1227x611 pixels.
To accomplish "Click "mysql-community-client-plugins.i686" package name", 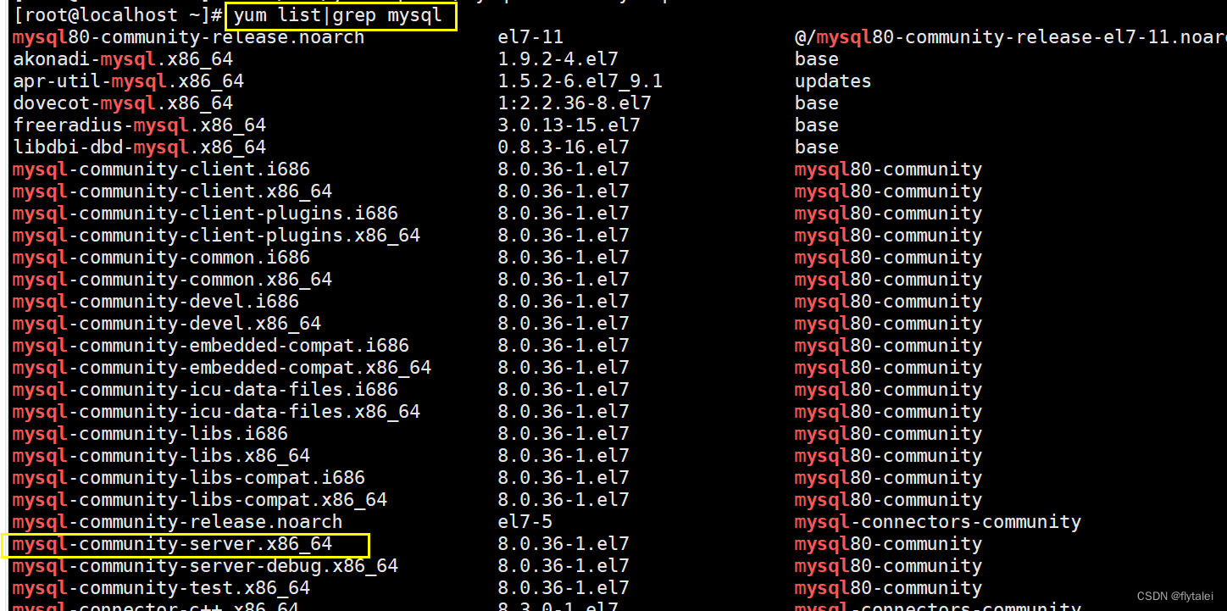I will [x=205, y=214].
